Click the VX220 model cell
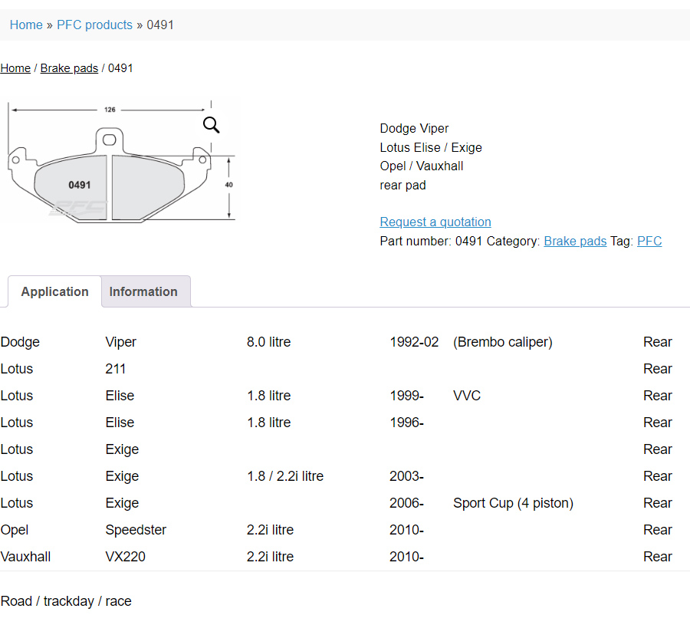The image size is (690, 625). [125, 557]
